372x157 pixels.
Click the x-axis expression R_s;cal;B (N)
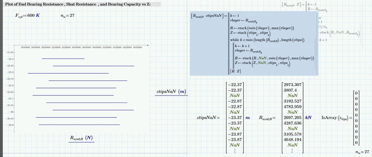click(82, 138)
